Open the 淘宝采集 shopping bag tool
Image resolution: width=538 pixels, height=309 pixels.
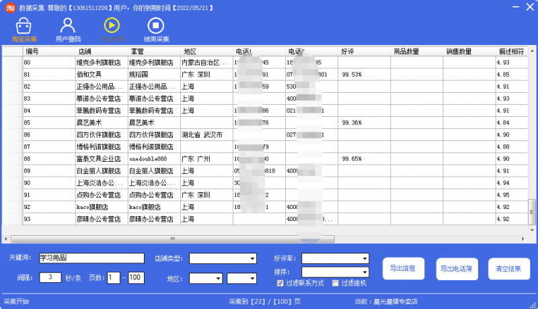(x=24, y=30)
